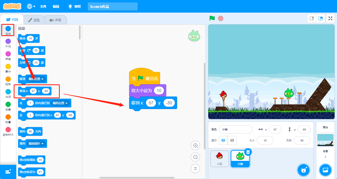337x179 pixels.
Task: Click the 将x坐标增加 10 block
Action: [31, 160]
